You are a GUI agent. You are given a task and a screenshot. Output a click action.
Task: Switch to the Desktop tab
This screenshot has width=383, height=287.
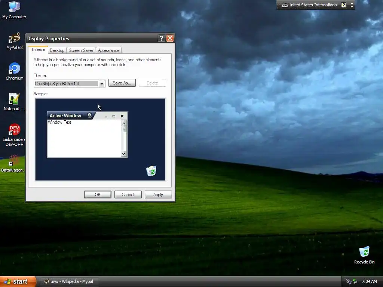(57, 50)
